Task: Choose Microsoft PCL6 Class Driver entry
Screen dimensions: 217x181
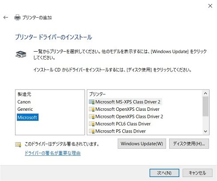Action: tap(123, 124)
